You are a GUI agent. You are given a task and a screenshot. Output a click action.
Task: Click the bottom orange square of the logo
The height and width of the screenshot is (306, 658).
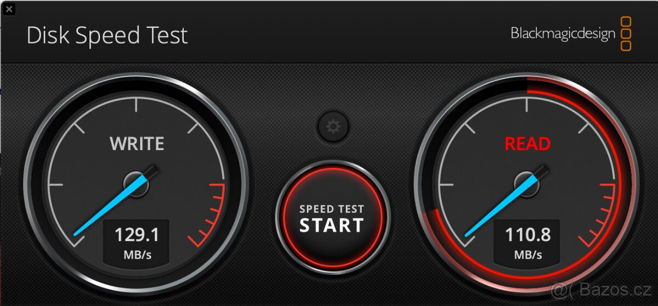(x=626, y=46)
